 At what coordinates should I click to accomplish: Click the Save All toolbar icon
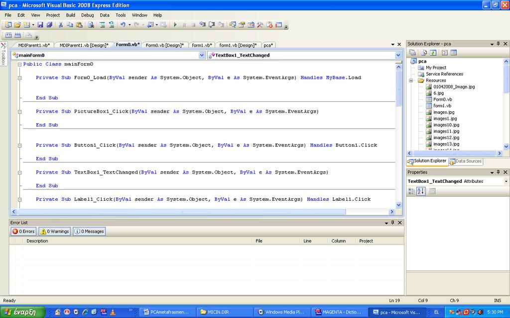tap(49, 25)
